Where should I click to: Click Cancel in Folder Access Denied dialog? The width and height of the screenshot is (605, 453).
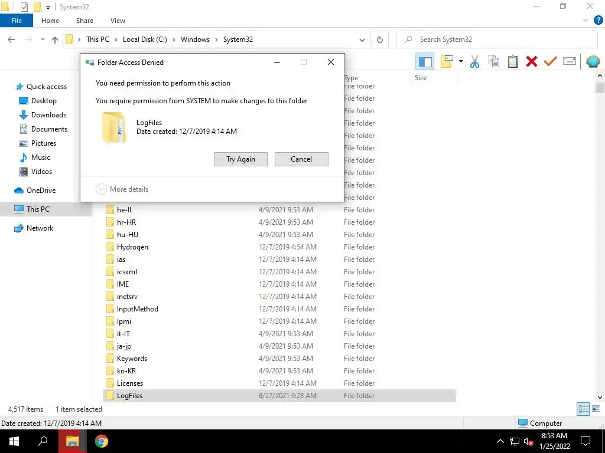click(301, 159)
